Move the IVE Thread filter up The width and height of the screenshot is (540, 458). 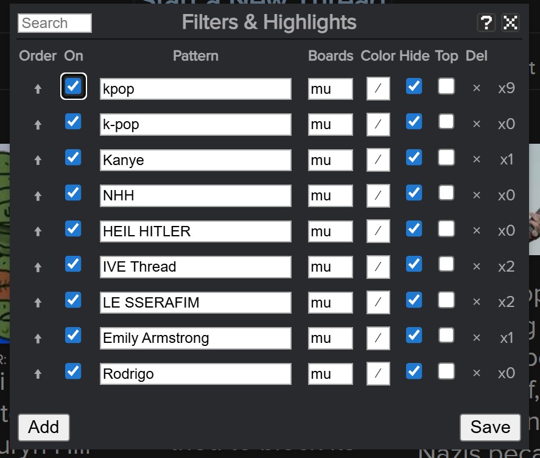tap(38, 267)
